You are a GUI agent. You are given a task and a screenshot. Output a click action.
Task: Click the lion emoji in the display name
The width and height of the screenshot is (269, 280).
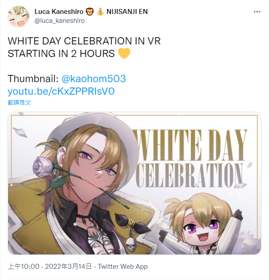pyautogui.click(x=90, y=12)
